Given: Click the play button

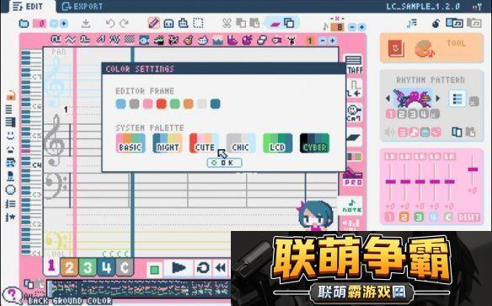Looking at the screenshot, I should (179, 268).
